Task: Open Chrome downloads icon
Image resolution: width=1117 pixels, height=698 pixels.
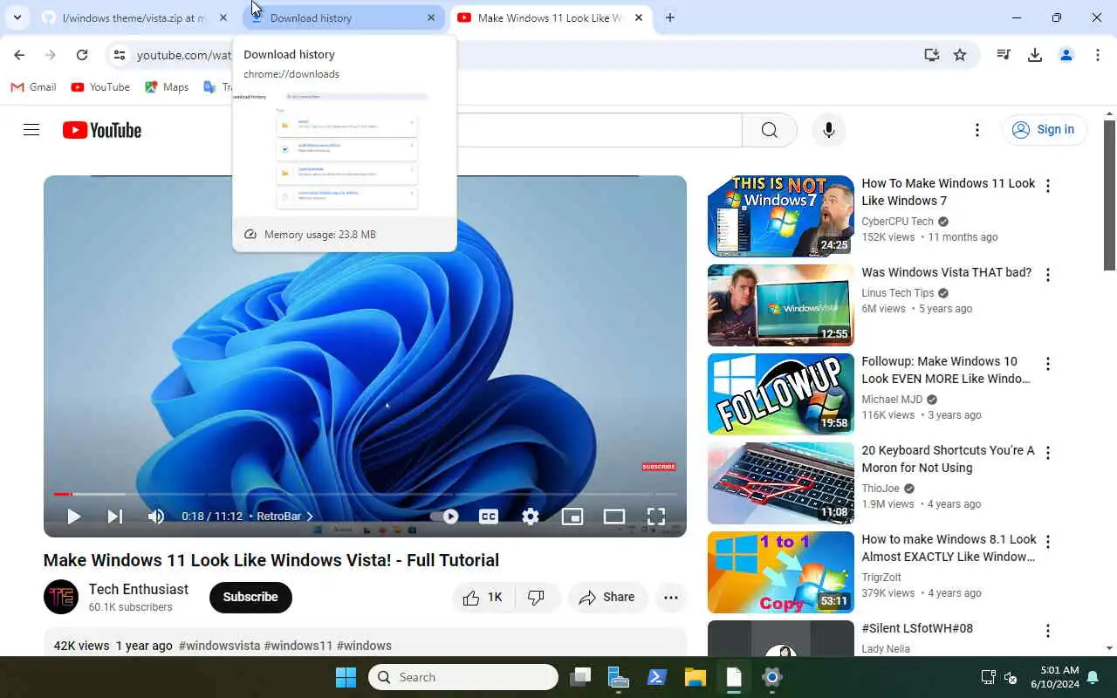Action: point(1035,55)
